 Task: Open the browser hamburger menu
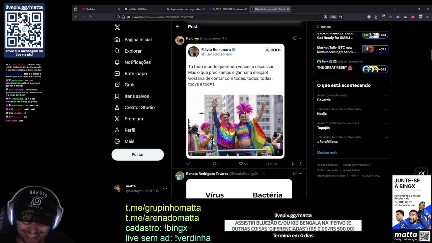pos(428,17)
